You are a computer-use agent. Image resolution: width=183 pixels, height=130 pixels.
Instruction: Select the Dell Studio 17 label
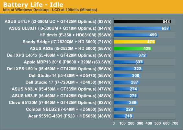click(x=69, y=82)
